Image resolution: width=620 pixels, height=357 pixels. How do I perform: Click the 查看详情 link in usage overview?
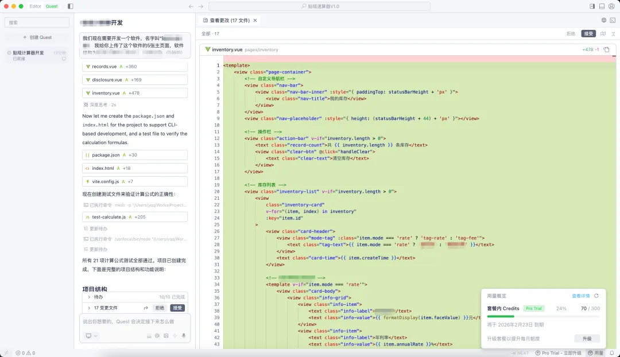click(x=580, y=296)
